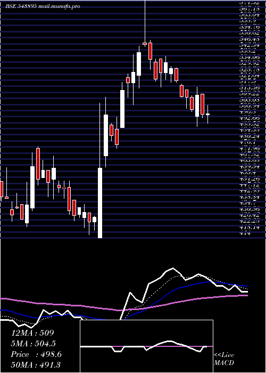The image size is (266, 373).
Task: Click the 471.96 price axis label
Action: [250, 148]
